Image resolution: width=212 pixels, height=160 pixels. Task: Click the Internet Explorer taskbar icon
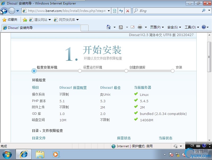click(x=24, y=154)
